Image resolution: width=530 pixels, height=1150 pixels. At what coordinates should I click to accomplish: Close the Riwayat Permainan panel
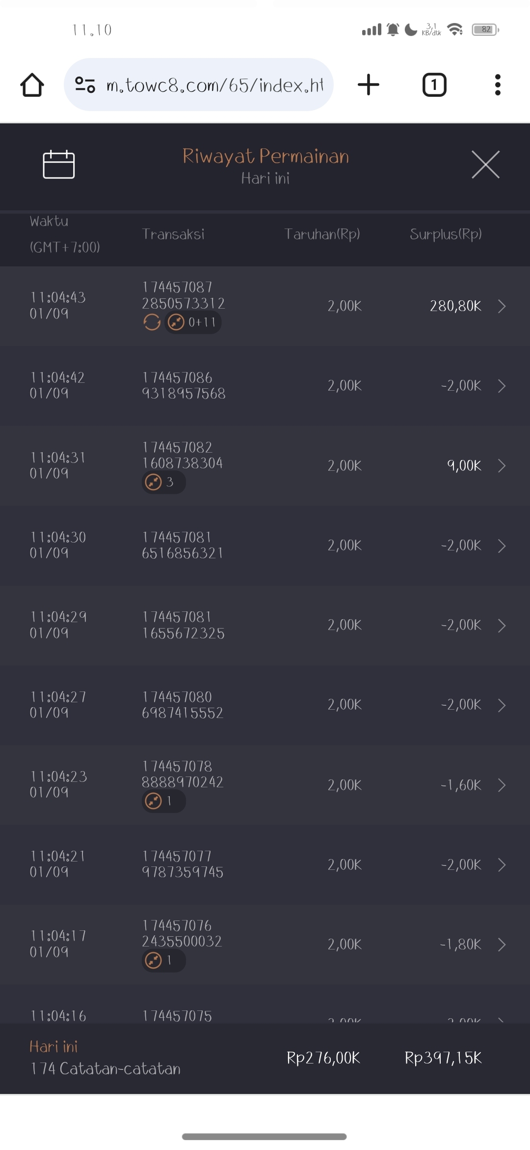(x=485, y=165)
